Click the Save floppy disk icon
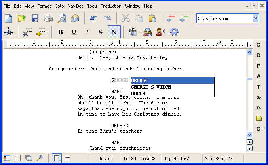 35,18
